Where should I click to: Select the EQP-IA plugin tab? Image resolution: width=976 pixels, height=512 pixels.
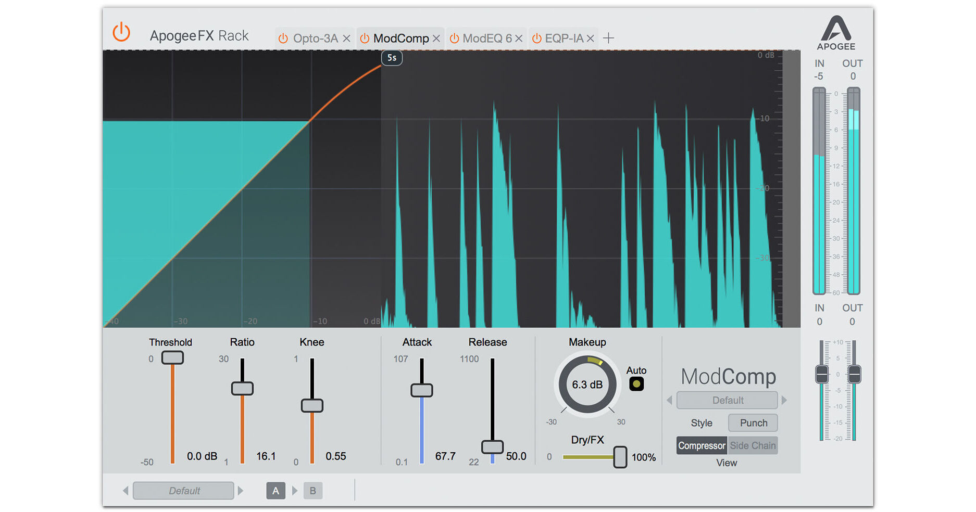565,37
